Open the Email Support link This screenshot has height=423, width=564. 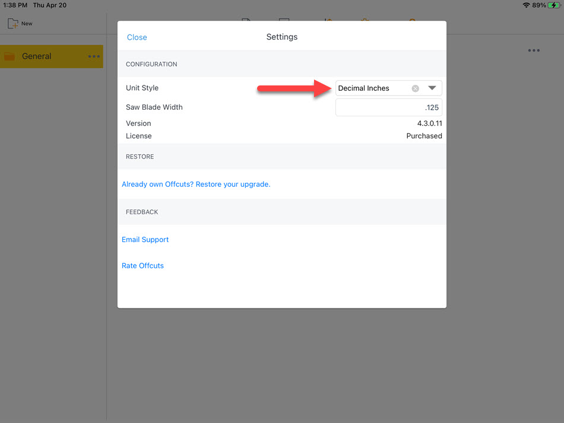pos(145,239)
